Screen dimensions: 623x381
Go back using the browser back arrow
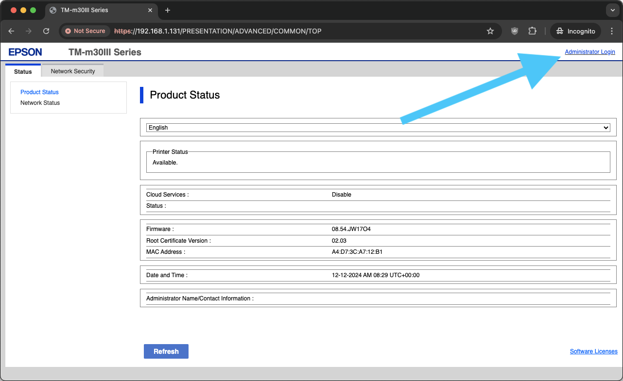point(11,31)
